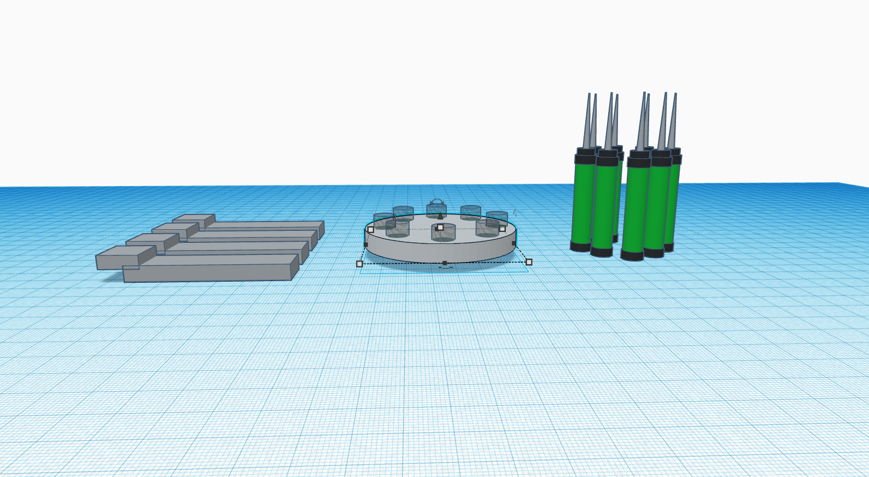
Task: Click the small rotation arrow right of the disc
Action: pos(515,212)
